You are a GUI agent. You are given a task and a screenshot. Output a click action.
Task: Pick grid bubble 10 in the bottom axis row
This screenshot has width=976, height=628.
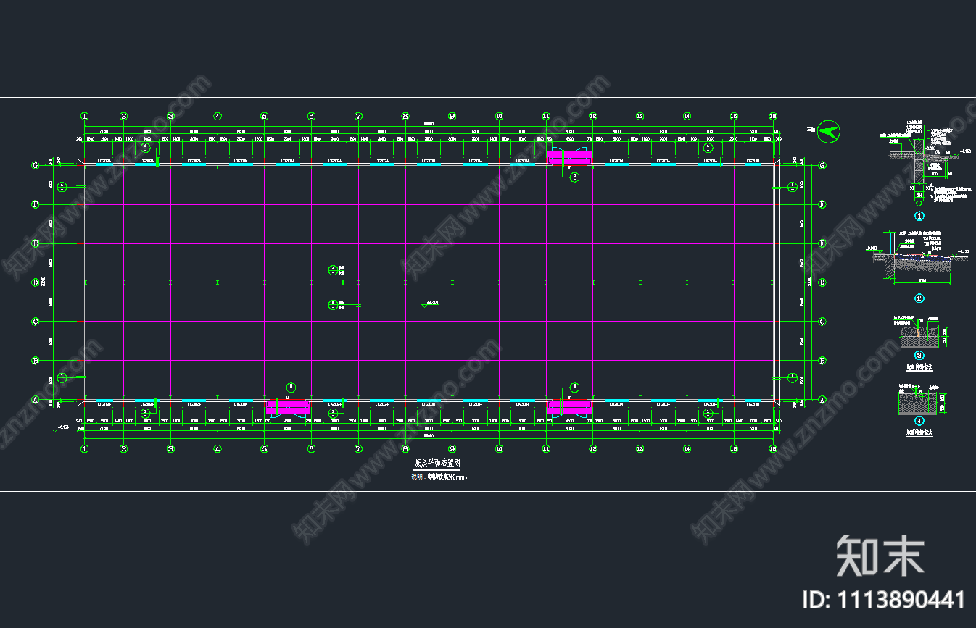pyautogui.click(x=499, y=449)
